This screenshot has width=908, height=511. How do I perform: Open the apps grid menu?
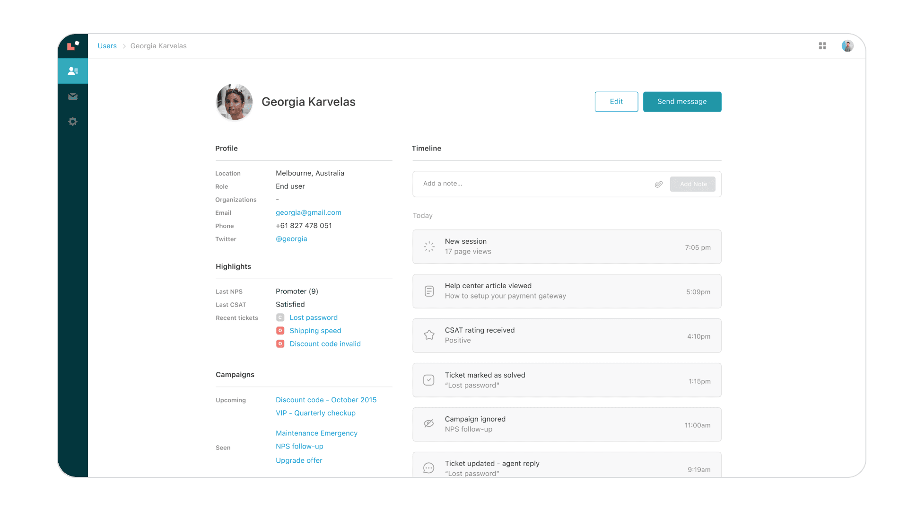(x=822, y=46)
